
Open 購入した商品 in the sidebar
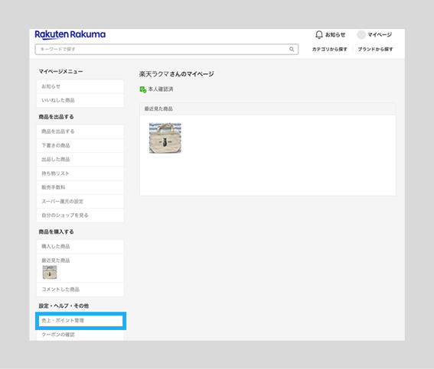80,246
